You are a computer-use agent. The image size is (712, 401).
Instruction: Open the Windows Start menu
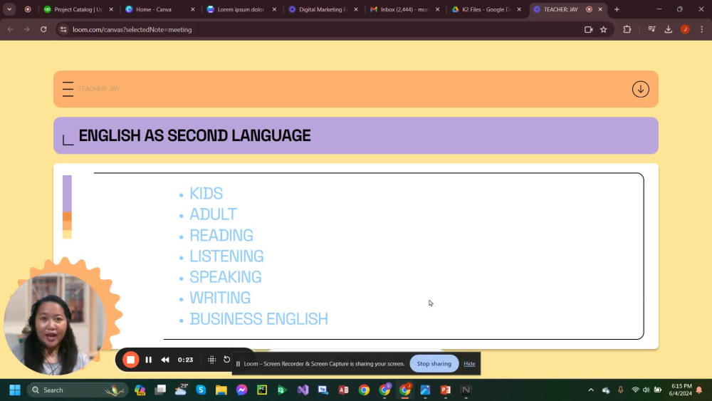coord(15,390)
